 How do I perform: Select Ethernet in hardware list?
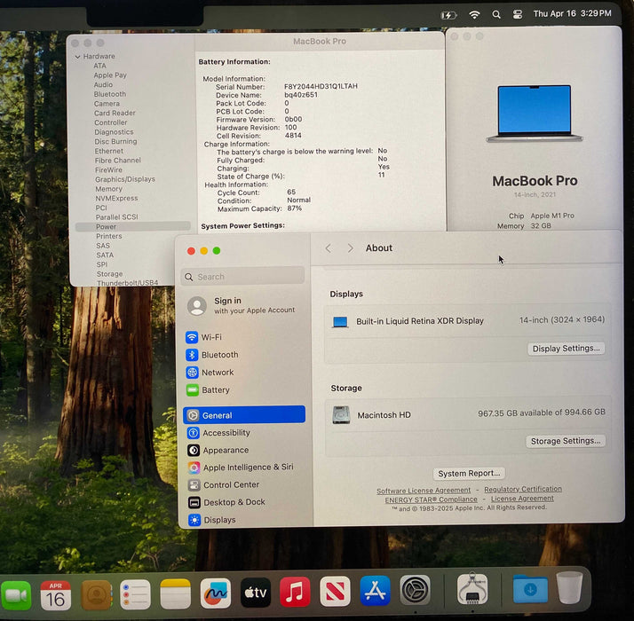[108, 151]
